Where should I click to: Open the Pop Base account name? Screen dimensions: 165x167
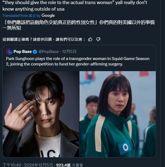(x=23, y=52)
